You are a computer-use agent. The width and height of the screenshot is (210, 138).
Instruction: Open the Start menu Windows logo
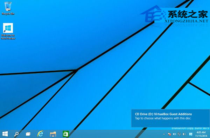click(x=5, y=134)
